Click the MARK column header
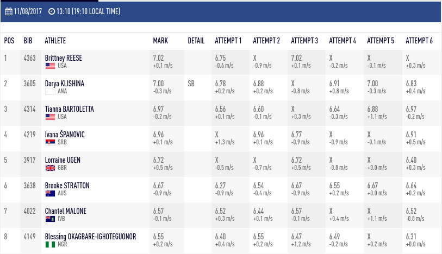 (160, 41)
